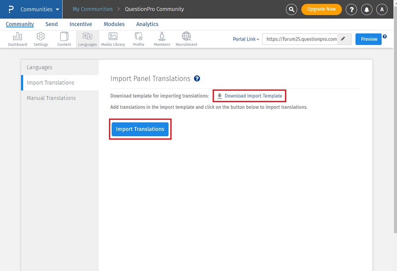Select Languages in the sidebar
This screenshot has width=397, height=271.
60,67
